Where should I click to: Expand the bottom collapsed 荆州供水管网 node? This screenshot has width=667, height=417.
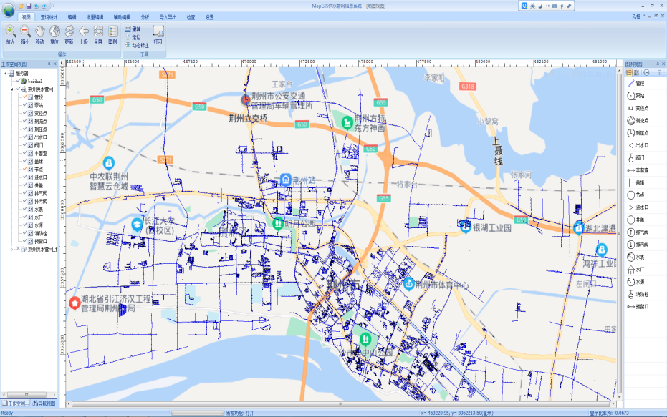pos(12,250)
